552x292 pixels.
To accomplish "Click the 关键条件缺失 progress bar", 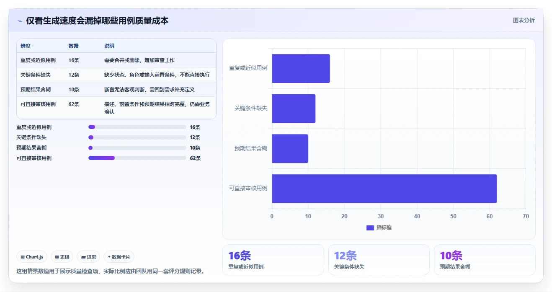I will (x=137, y=137).
